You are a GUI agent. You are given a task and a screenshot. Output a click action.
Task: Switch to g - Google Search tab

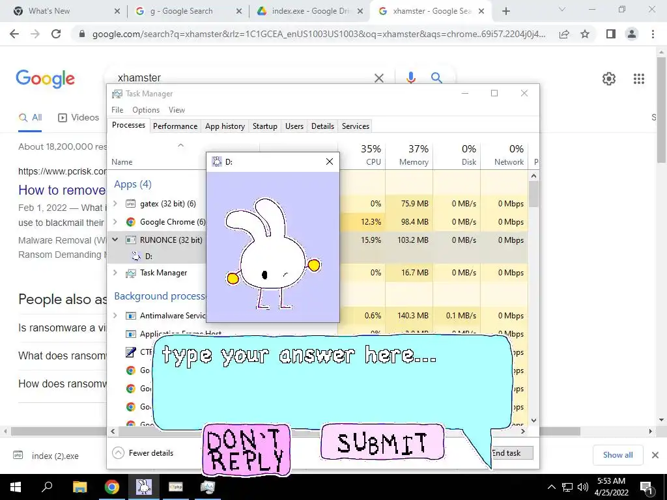187,12
